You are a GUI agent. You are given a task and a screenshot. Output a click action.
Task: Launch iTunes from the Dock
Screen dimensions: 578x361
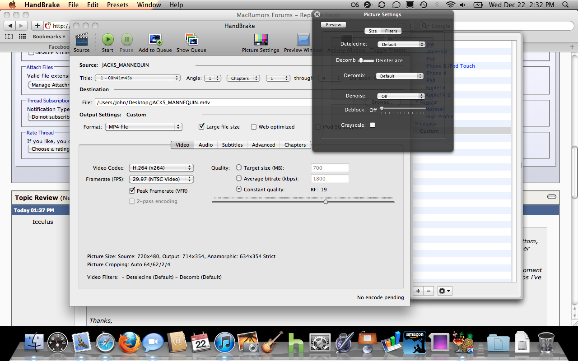[x=224, y=343]
